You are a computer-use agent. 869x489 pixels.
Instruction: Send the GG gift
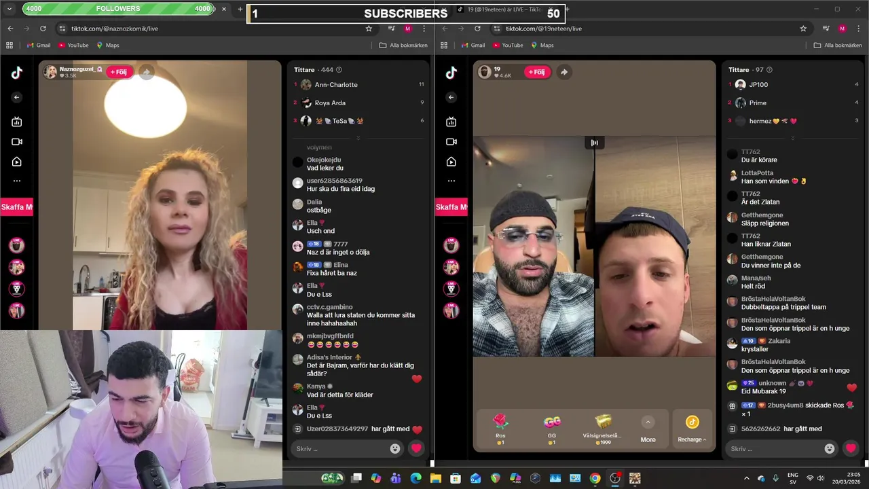pyautogui.click(x=552, y=429)
